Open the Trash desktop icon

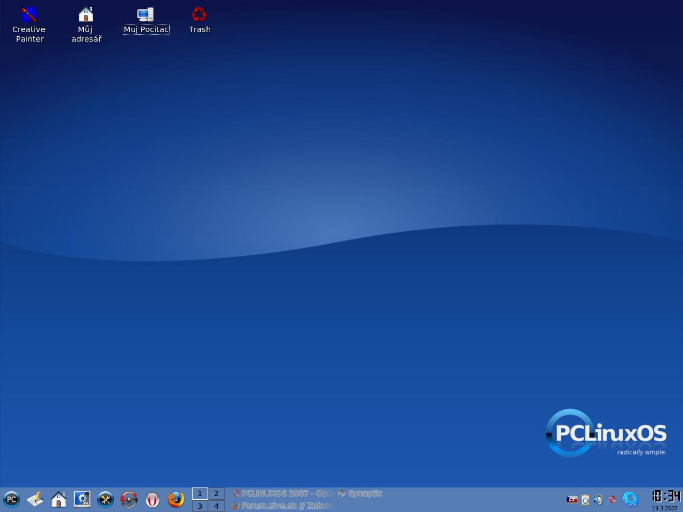(x=200, y=20)
